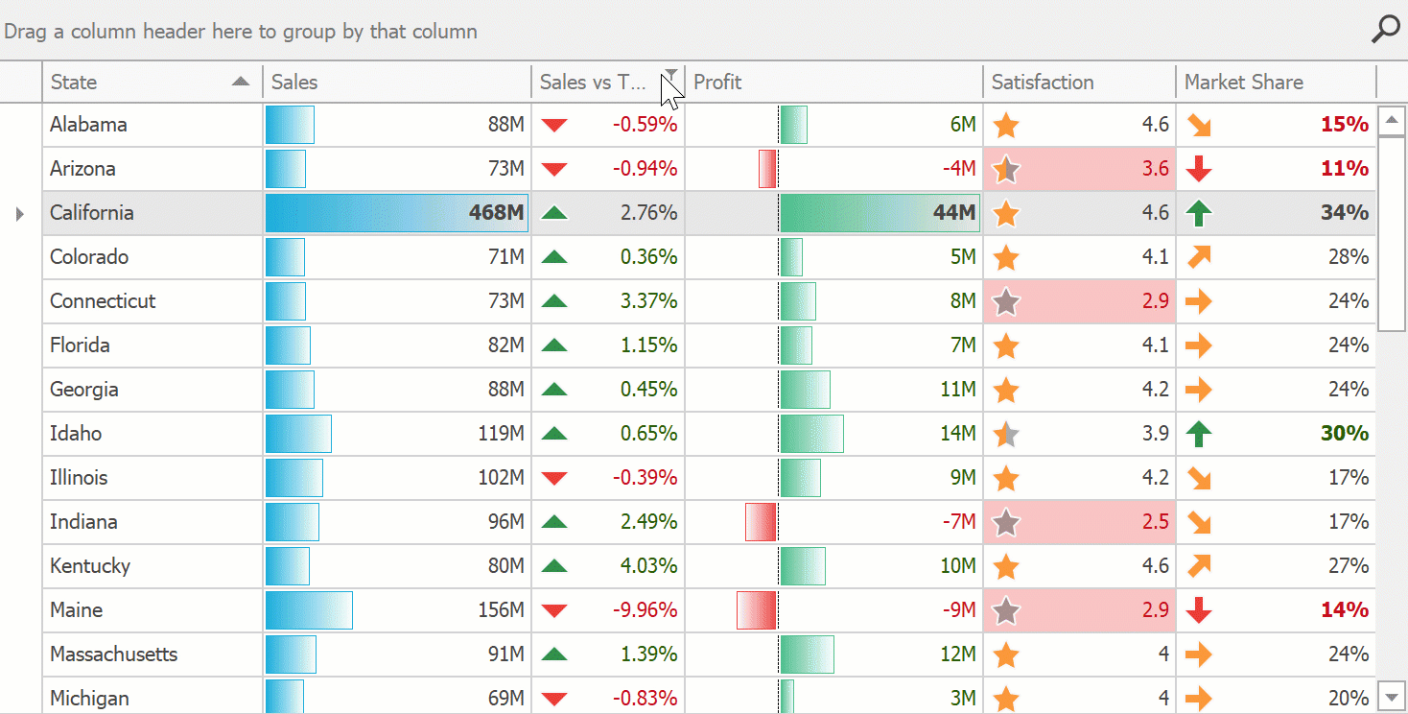Screen dimensions: 1408x714
Task: Click the grey star in Connecticut row
Action: click(1005, 301)
